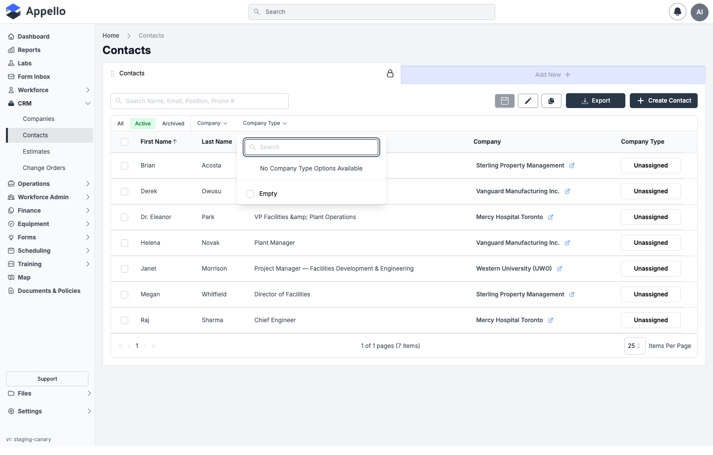
Task: Click the Export button
Action: [x=596, y=101]
